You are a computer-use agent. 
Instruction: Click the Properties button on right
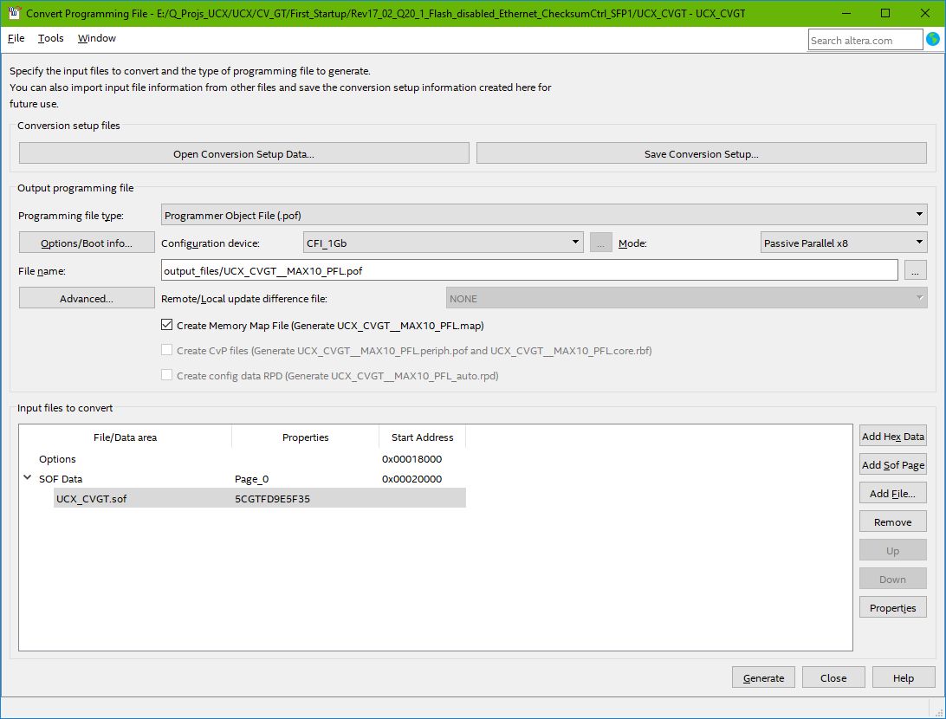click(893, 607)
